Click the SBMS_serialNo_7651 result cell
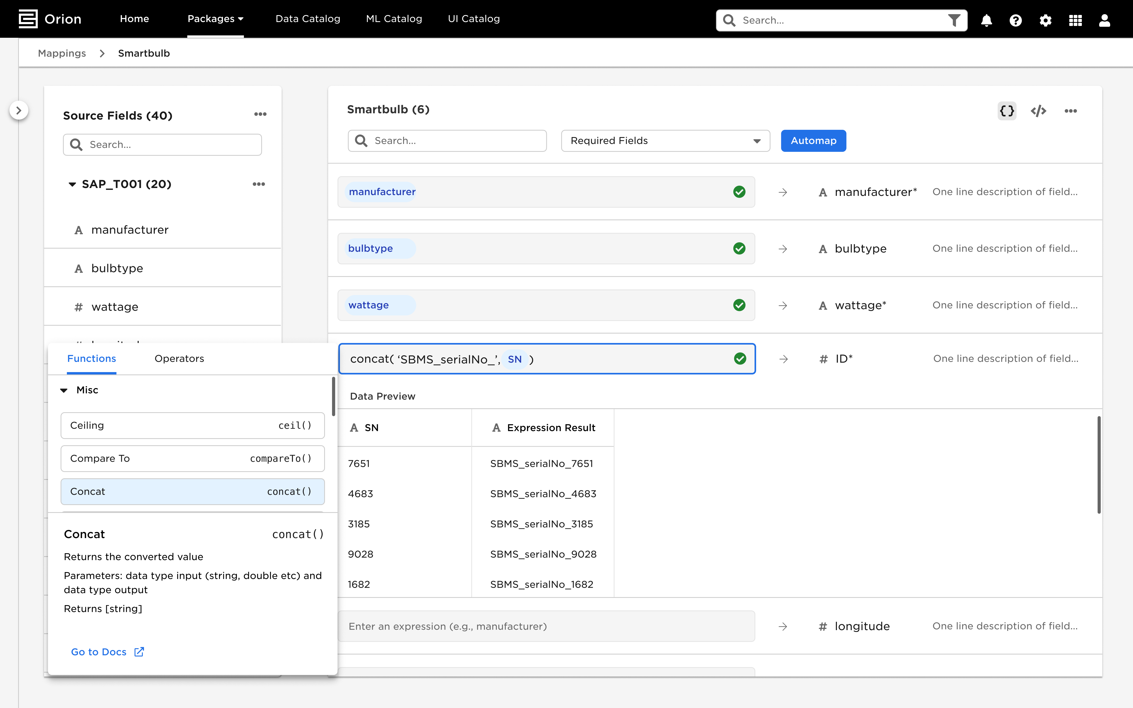1133x708 pixels. (x=541, y=464)
